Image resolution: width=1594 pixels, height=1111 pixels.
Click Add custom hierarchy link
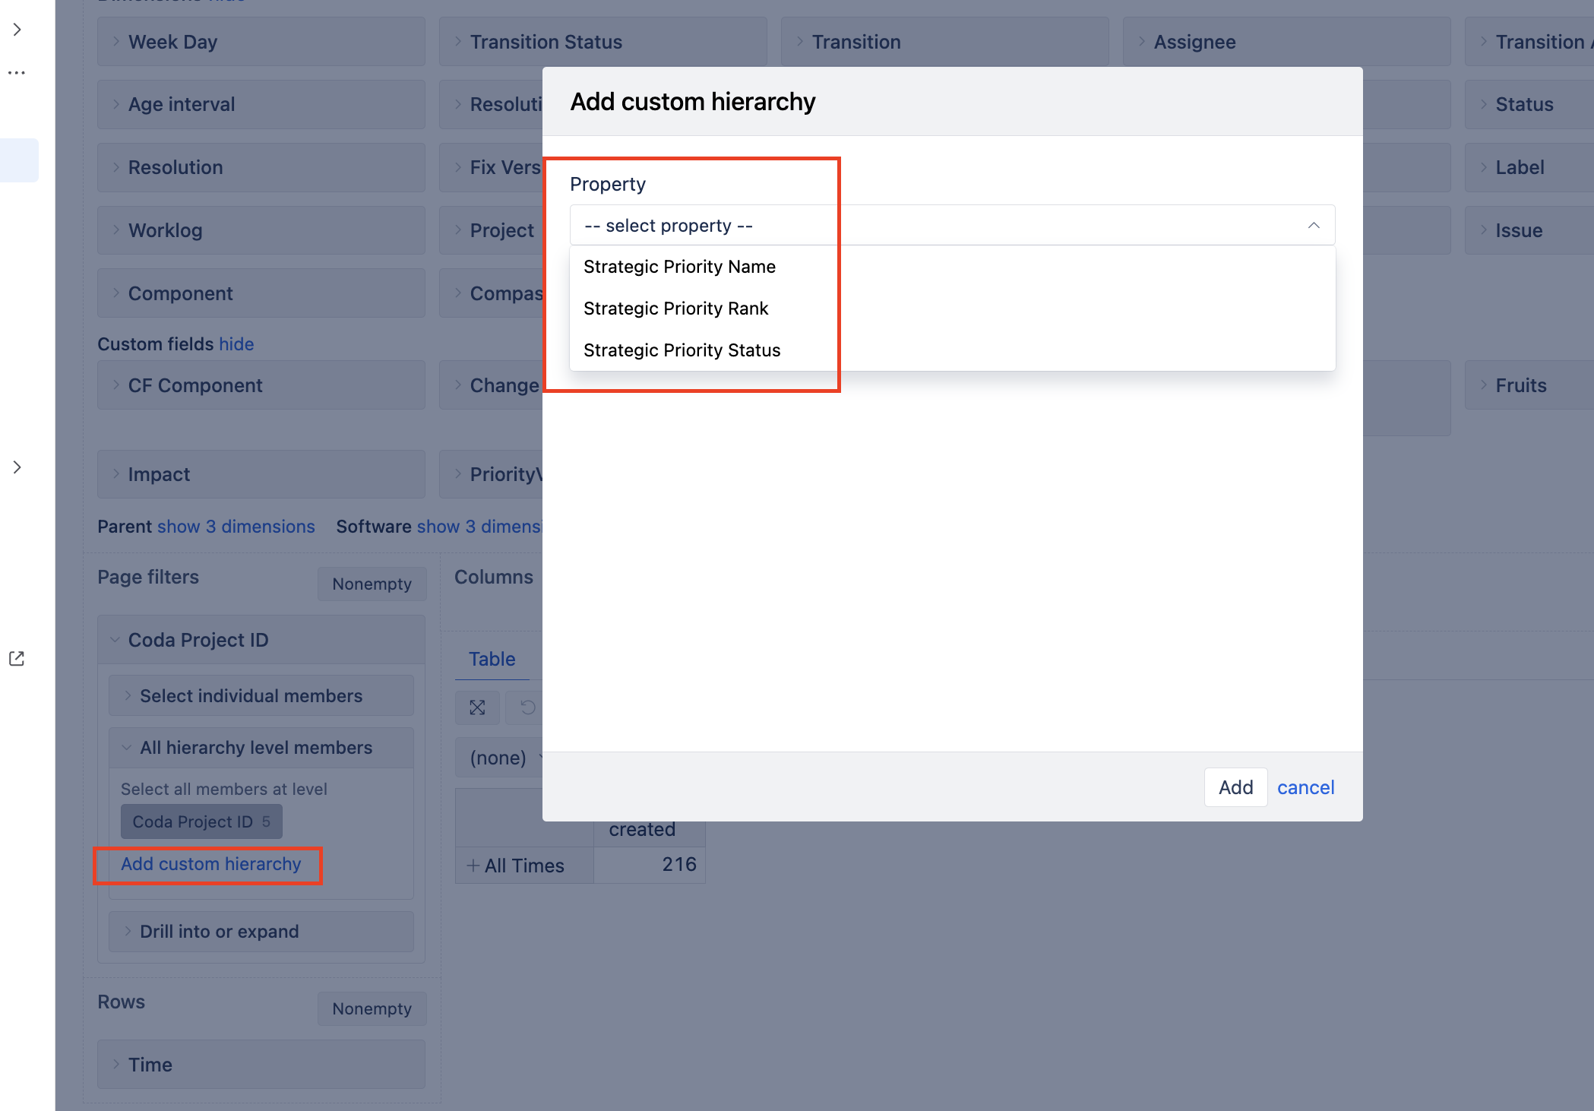point(210,864)
